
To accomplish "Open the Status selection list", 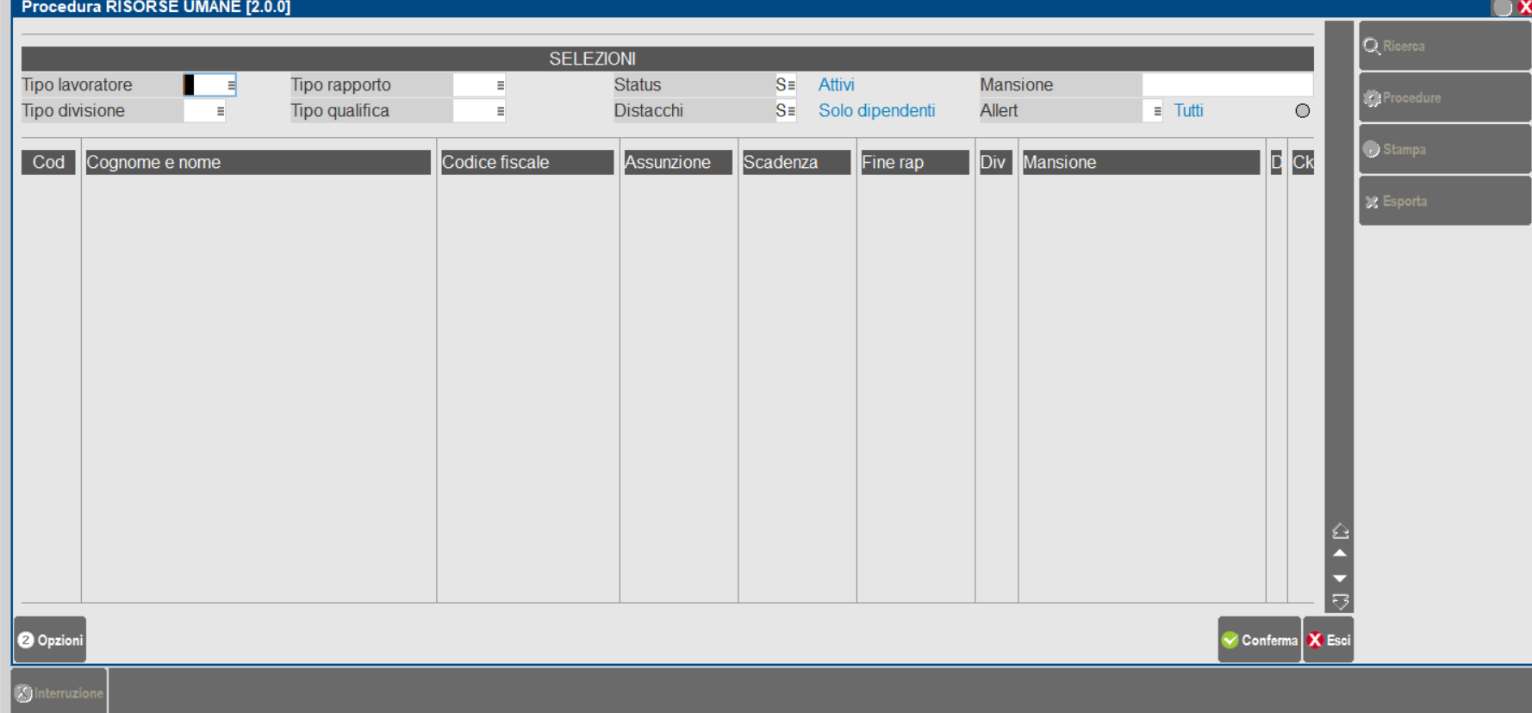I will (791, 85).
